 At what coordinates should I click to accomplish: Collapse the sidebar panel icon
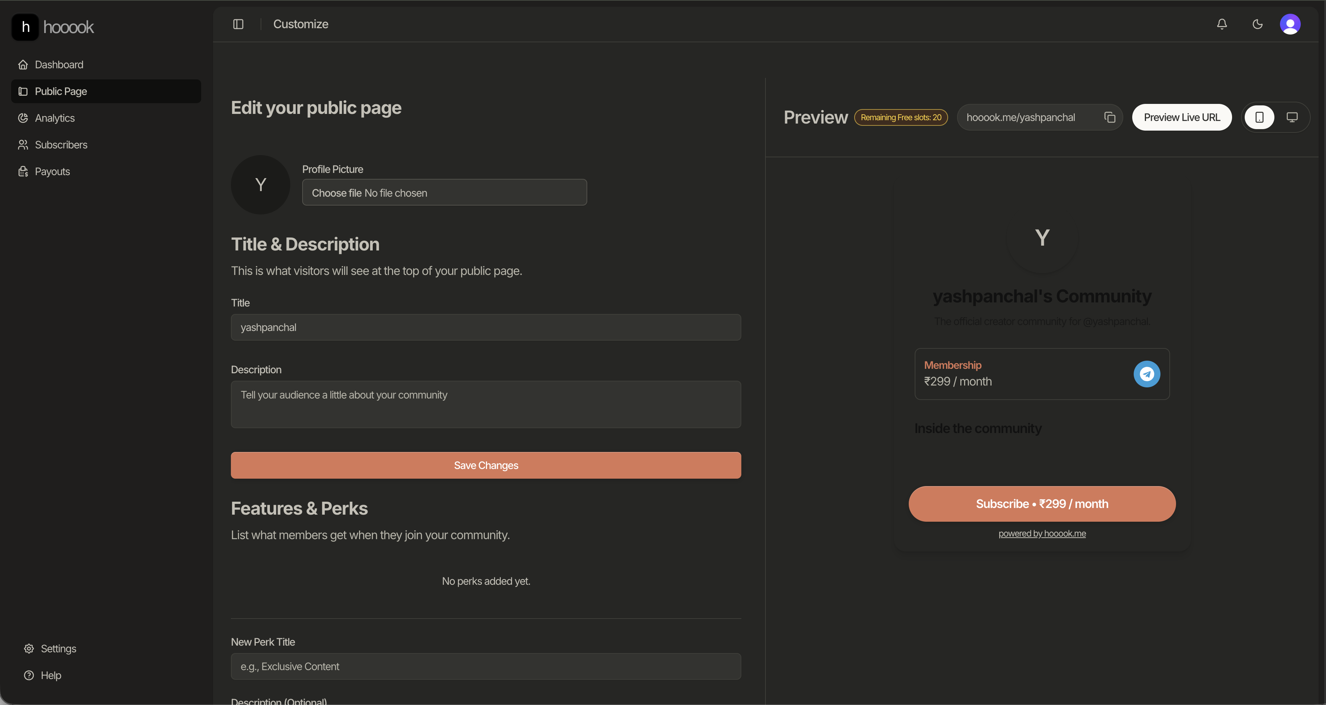pos(238,24)
